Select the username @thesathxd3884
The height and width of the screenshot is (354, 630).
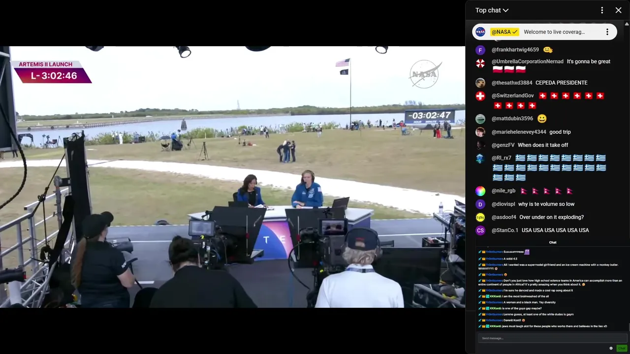point(512,83)
